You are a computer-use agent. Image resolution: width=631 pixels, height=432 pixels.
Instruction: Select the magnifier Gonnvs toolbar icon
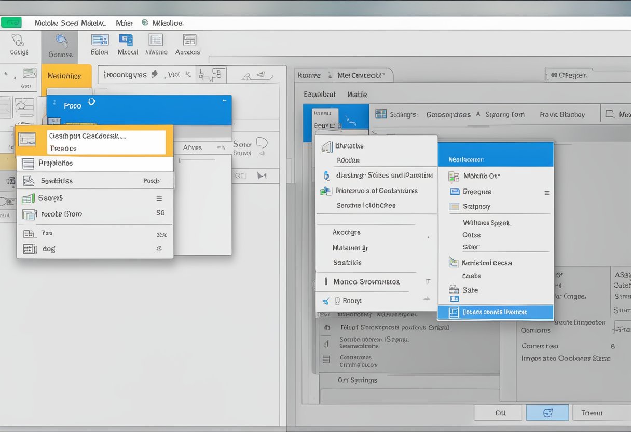click(x=59, y=45)
